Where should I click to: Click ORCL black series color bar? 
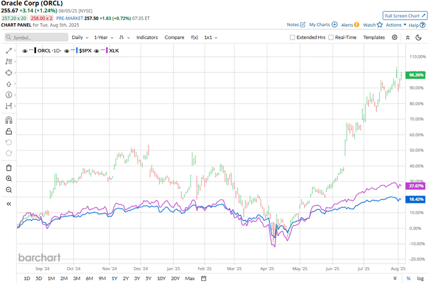coord(35,51)
